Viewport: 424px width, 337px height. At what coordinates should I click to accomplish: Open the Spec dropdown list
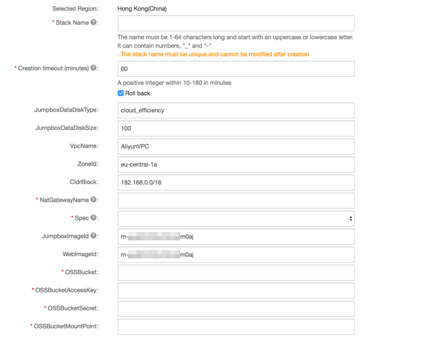point(236,219)
